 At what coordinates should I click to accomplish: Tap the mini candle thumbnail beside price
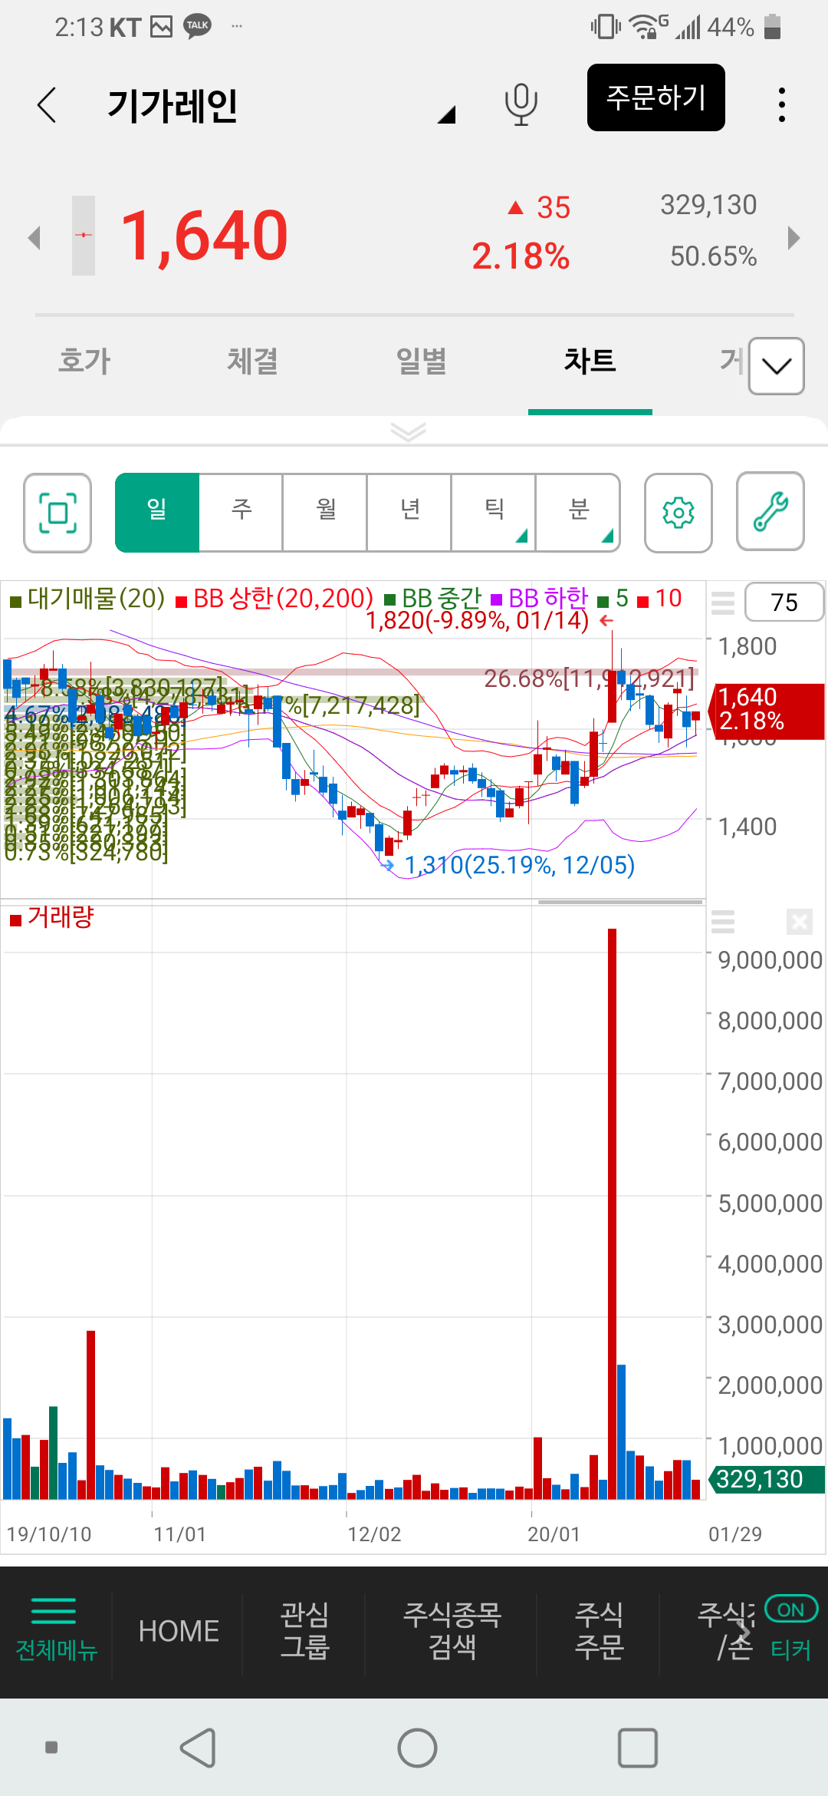point(84,236)
